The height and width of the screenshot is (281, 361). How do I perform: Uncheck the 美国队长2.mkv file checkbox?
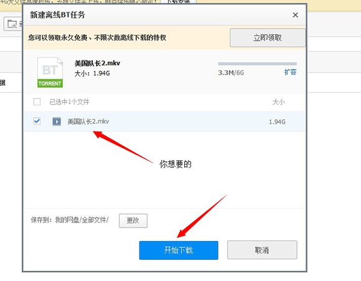[x=37, y=121]
